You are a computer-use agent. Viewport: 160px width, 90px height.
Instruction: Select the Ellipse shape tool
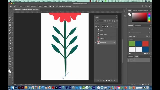10,59
